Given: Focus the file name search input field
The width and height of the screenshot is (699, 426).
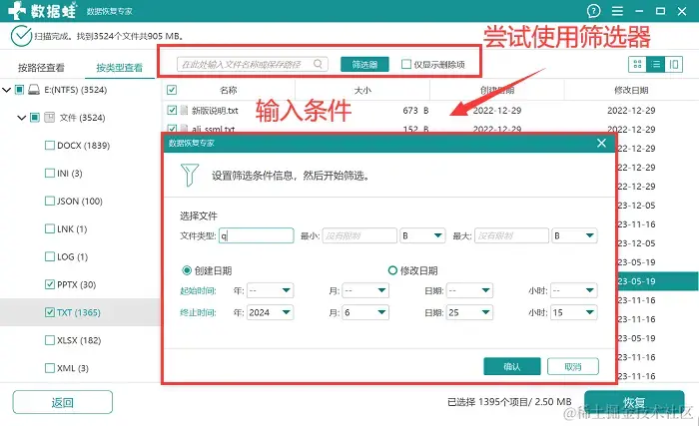Looking at the screenshot, I should (253, 64).
